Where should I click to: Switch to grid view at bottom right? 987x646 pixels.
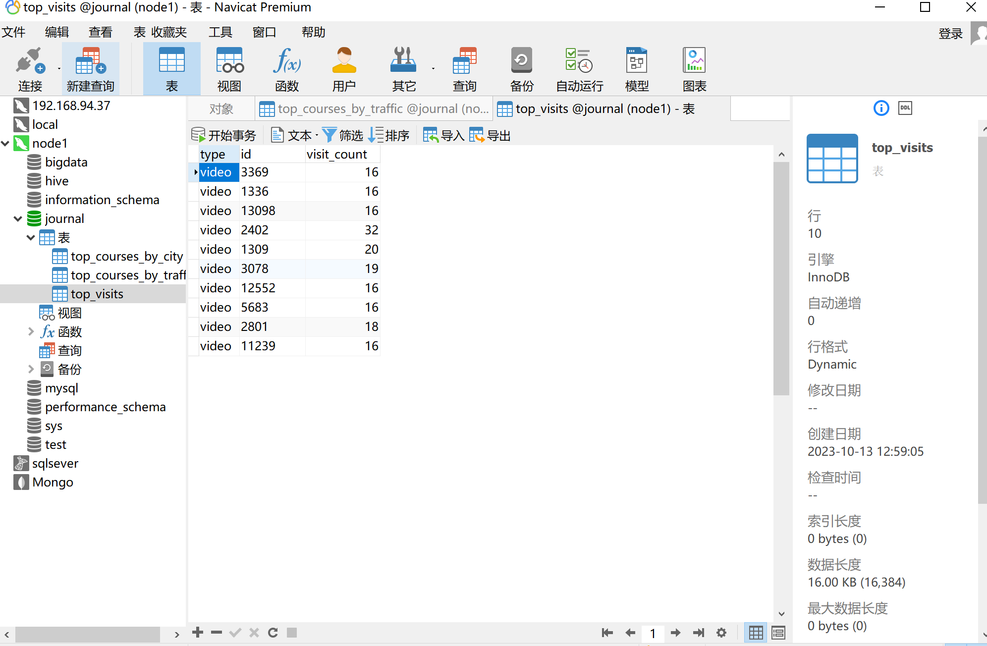pos(756,633)
